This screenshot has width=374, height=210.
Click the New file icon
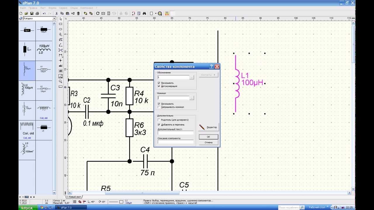(21, 13)
